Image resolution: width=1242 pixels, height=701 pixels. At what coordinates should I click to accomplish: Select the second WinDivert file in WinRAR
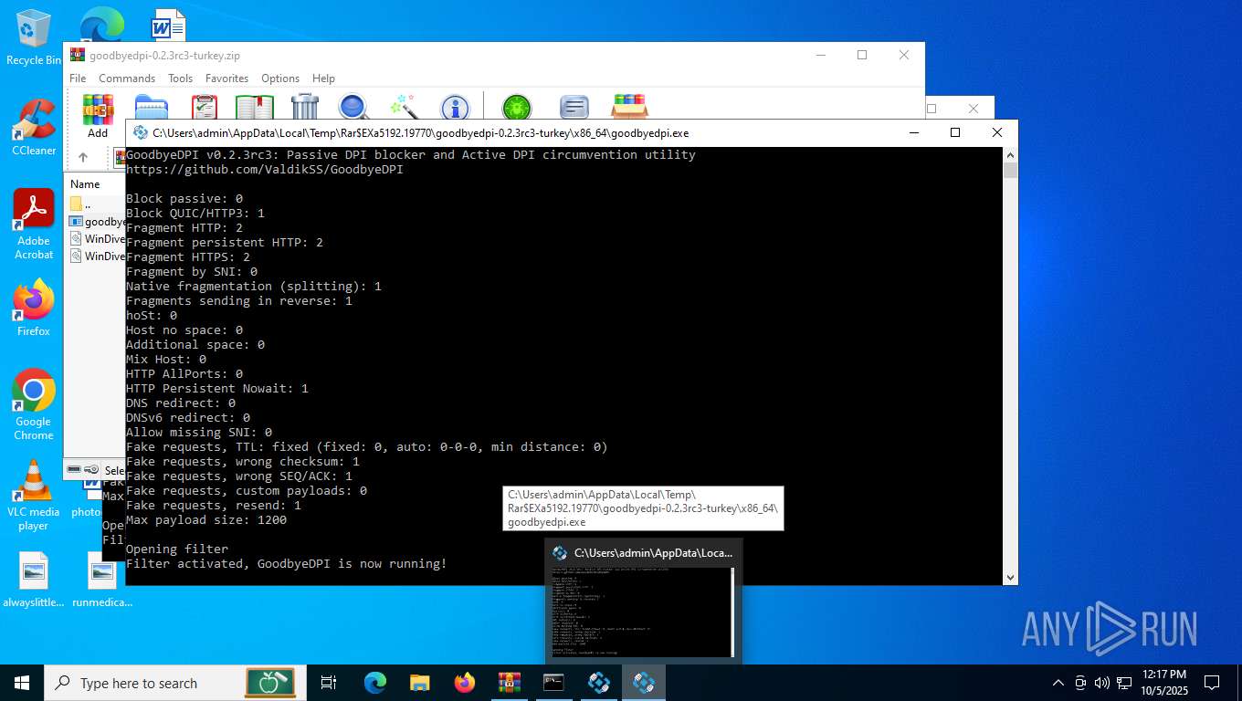point(96,256)
